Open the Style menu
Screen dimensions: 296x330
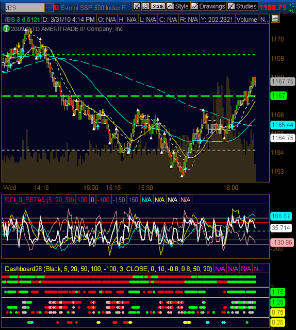[x=178, y=6]
